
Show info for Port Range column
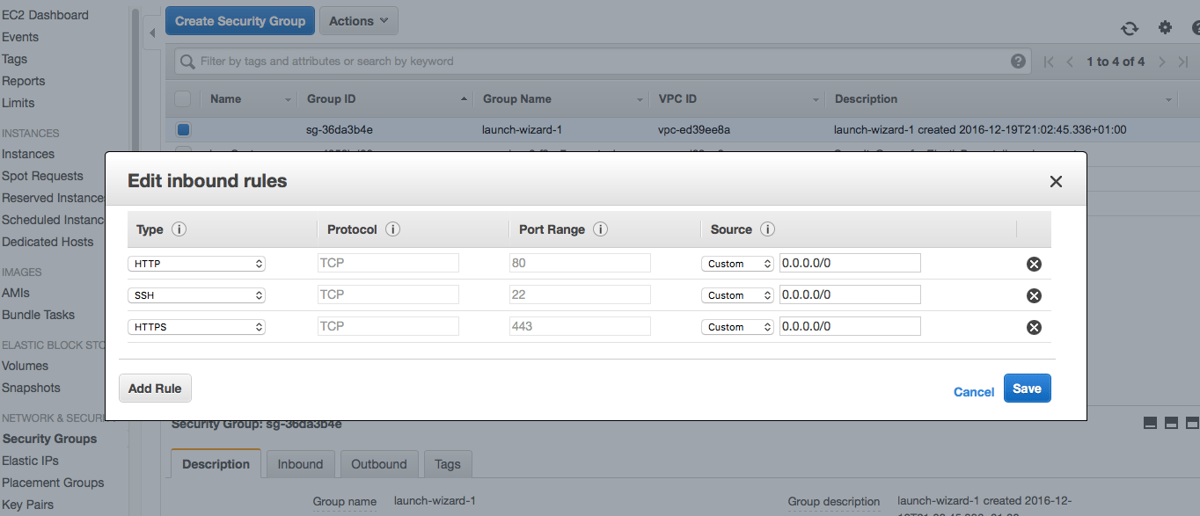pos(600,229)
